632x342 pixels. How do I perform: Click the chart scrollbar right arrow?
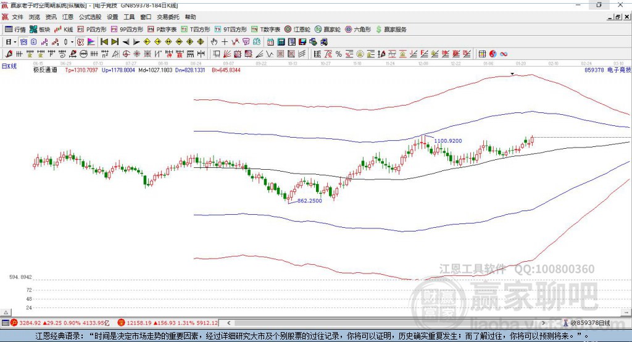(543, 323)
